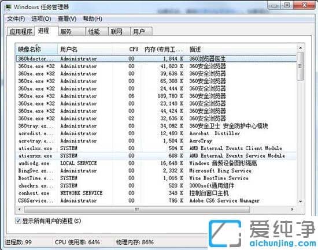This screenshot has height=250, width=318.
Task: Click 进程数: 99 in status bar
Action: [19, 242]
